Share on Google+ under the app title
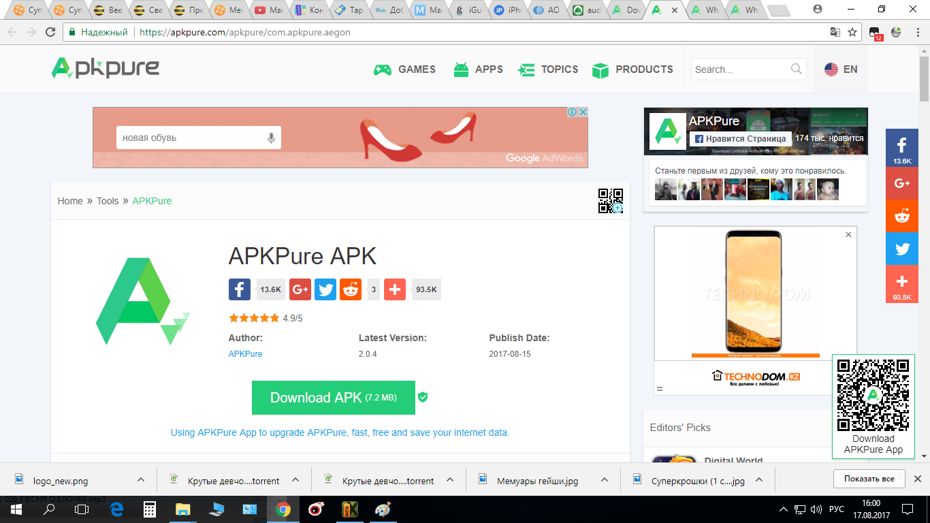Image resolution: width=930 pixels, height=523 pixels. (300, 289)
